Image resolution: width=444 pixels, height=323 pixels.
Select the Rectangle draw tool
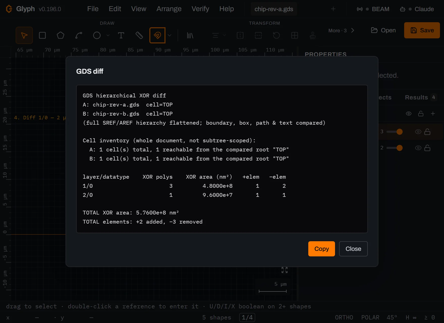point(42,35)
